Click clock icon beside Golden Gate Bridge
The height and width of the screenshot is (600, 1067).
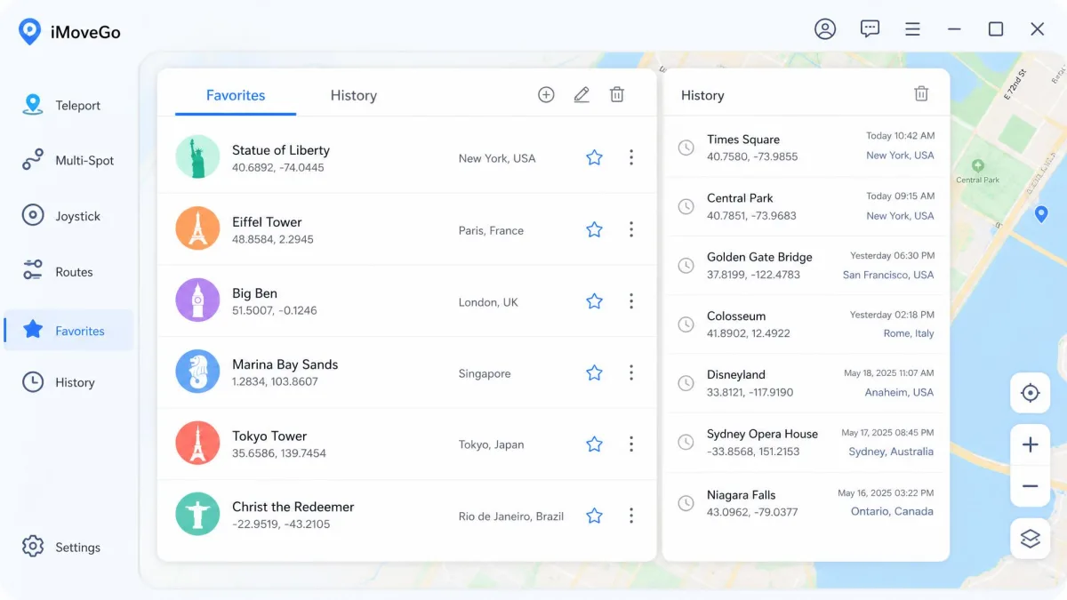point(686,265)
